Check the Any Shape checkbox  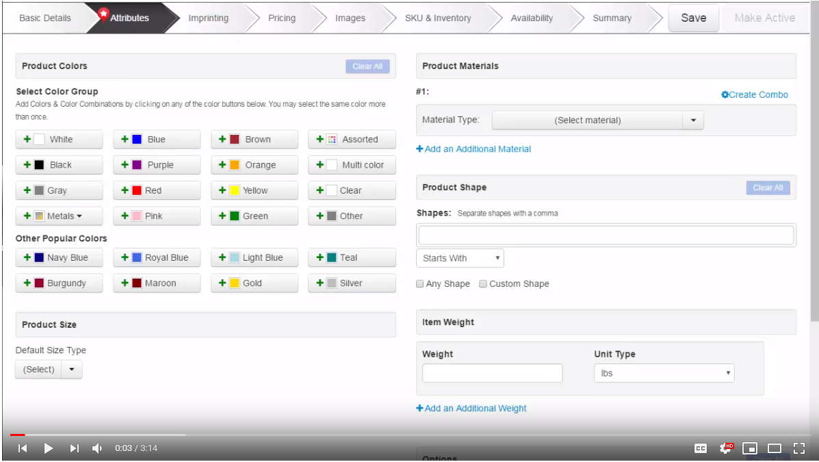pyautogui.click(x=420, y=284)
